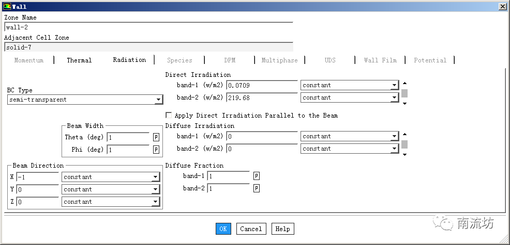Click the Zone Name text field
The width and height of the screenshot is (510, 245).
(x=148, y=28)
